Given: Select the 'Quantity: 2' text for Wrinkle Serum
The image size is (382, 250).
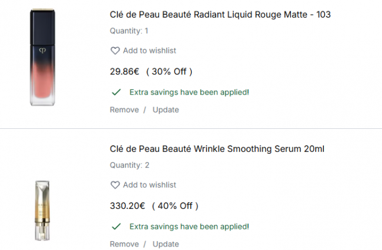Looking at the screenshot, I should [129, 165].
